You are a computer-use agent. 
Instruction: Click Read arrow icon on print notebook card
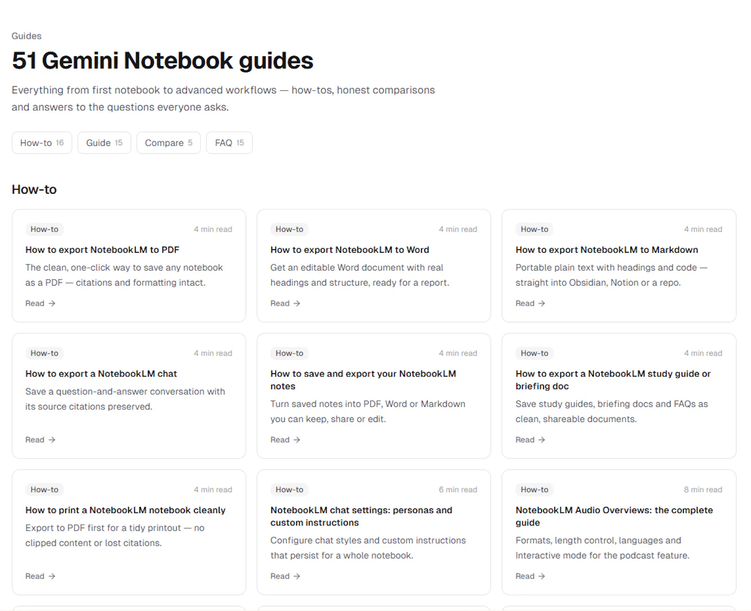point(52,576)
